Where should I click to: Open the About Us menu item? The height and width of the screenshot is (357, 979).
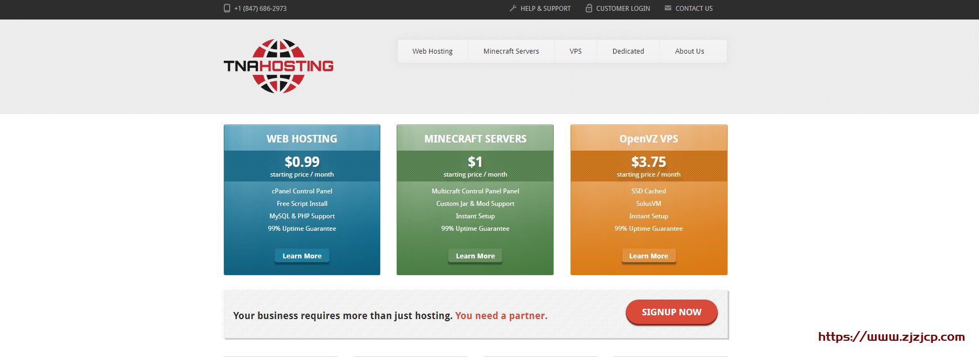click(690, 51)
